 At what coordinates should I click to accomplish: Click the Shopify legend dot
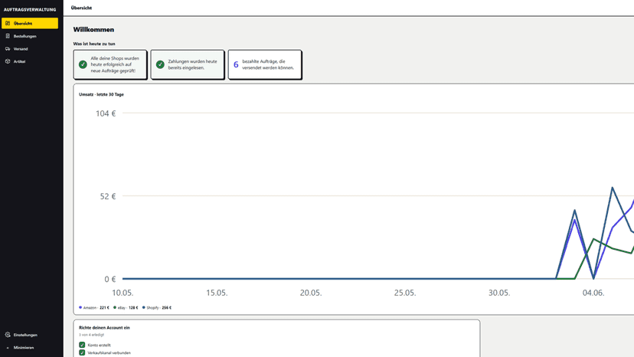143,308
